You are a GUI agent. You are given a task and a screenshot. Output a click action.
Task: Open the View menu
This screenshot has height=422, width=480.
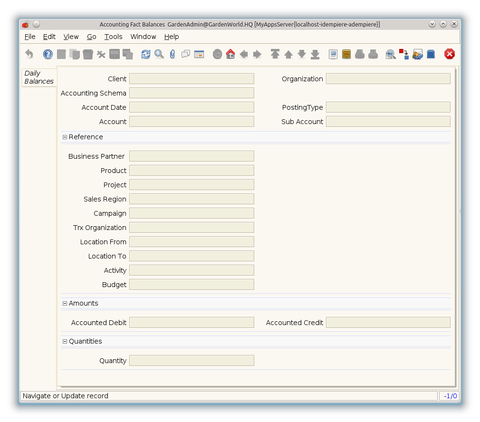(x=71, y=37)
